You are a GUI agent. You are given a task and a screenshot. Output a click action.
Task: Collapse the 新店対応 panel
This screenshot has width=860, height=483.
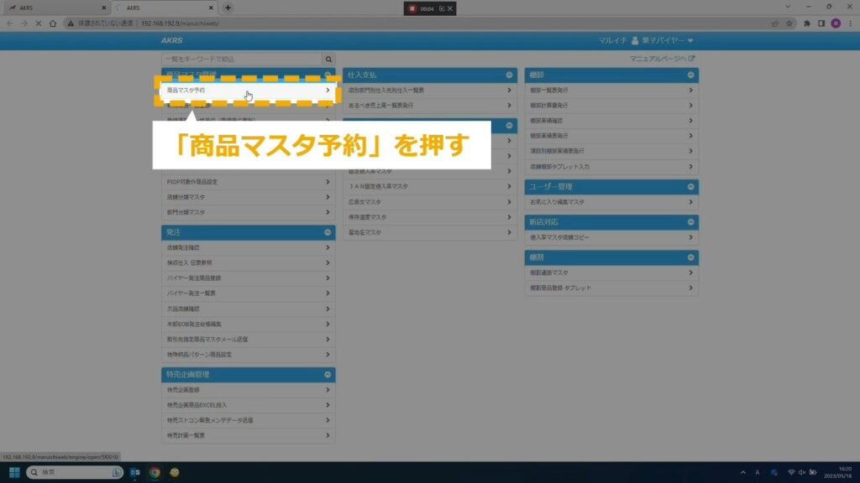pyautogui.click(x=690, y=222)
